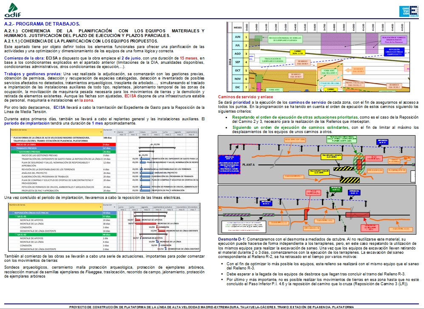Select REVISIÓN DE LA DISPONIBILIDAD DE LOS TERRENOS row
Viewport: 424px width, 309px height.
pyautogui.click(x=63, y=169)
